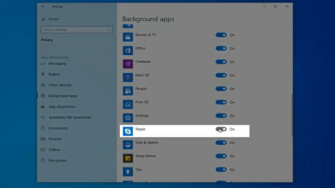Click the People app icon

(x=128, y=91)
